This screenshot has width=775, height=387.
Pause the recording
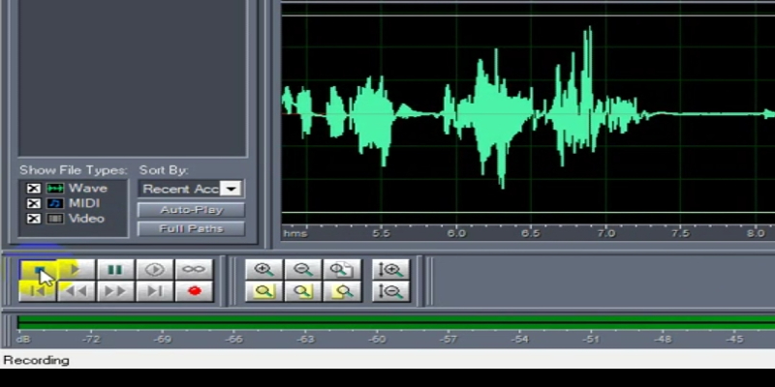(114, 270)
